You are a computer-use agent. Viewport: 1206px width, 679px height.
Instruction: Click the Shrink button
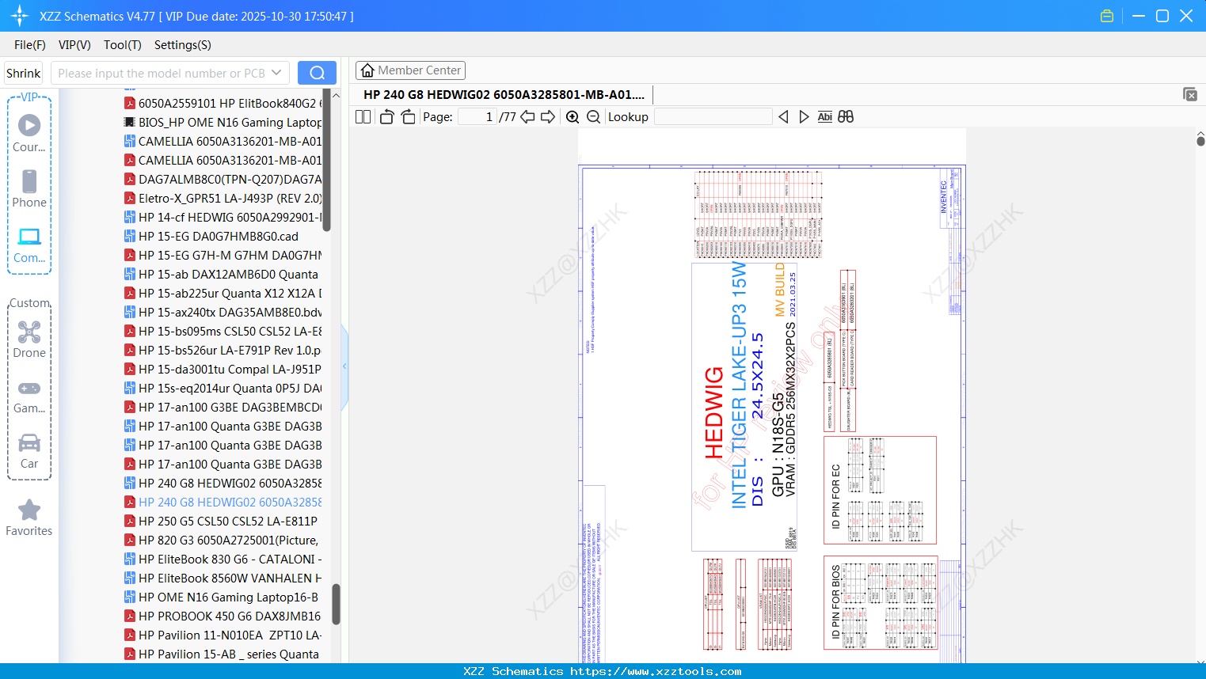point(24,73)
